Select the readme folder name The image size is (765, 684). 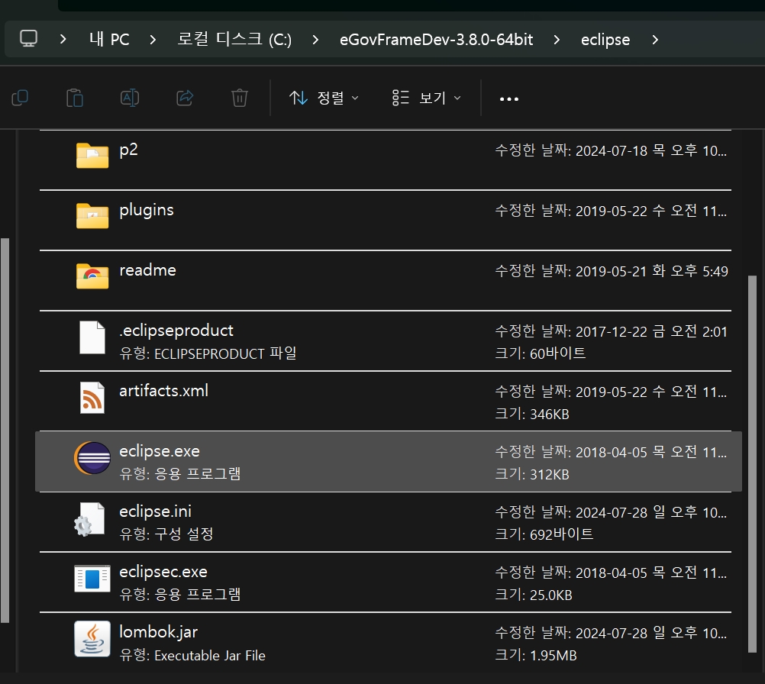[148, 270]
